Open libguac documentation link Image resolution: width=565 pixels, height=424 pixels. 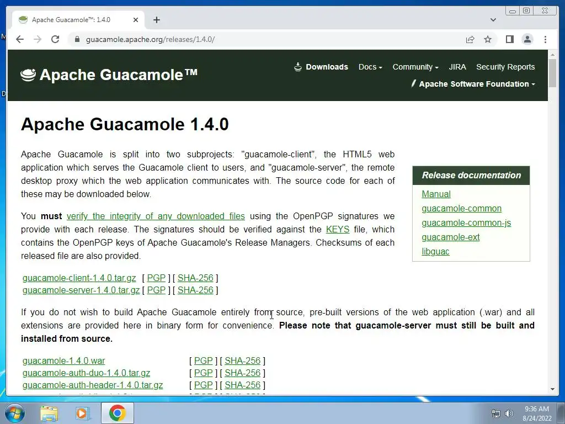pyautogui.click(x=435, y=251)
